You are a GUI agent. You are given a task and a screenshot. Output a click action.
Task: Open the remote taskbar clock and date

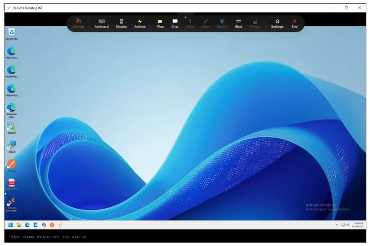pos(358,225)
